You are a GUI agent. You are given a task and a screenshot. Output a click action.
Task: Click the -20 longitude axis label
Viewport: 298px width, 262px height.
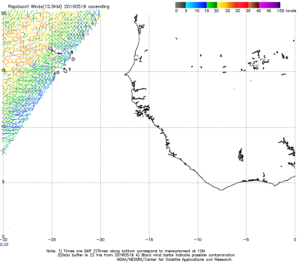pyautogui.click(x=101, y=240)
